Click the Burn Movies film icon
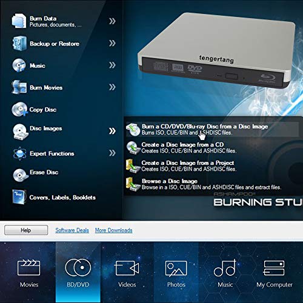 [19, 87]
